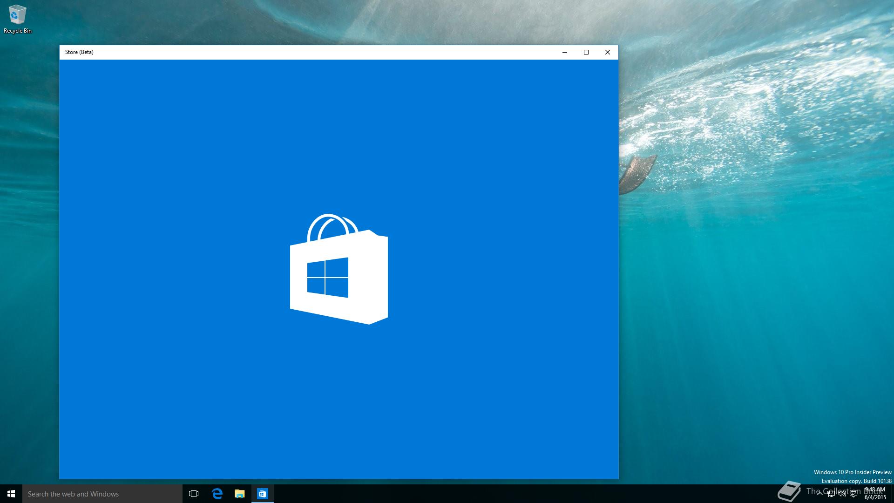Open the Action Center notifications icon
This screenshot has width=894, height=503.
point(853,494)
